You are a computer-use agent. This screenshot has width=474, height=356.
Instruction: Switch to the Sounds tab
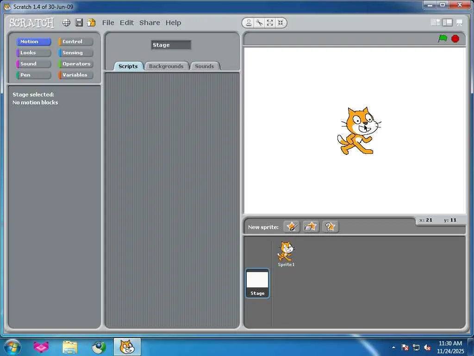pos(204,66)
